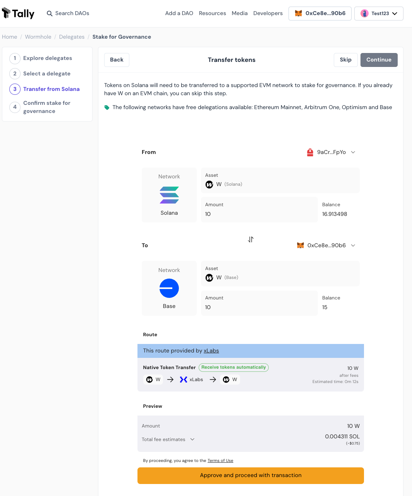Screen dimensions: 412x496
Task: Go to Wormhole breadcrumb
Action: (38, 37)
